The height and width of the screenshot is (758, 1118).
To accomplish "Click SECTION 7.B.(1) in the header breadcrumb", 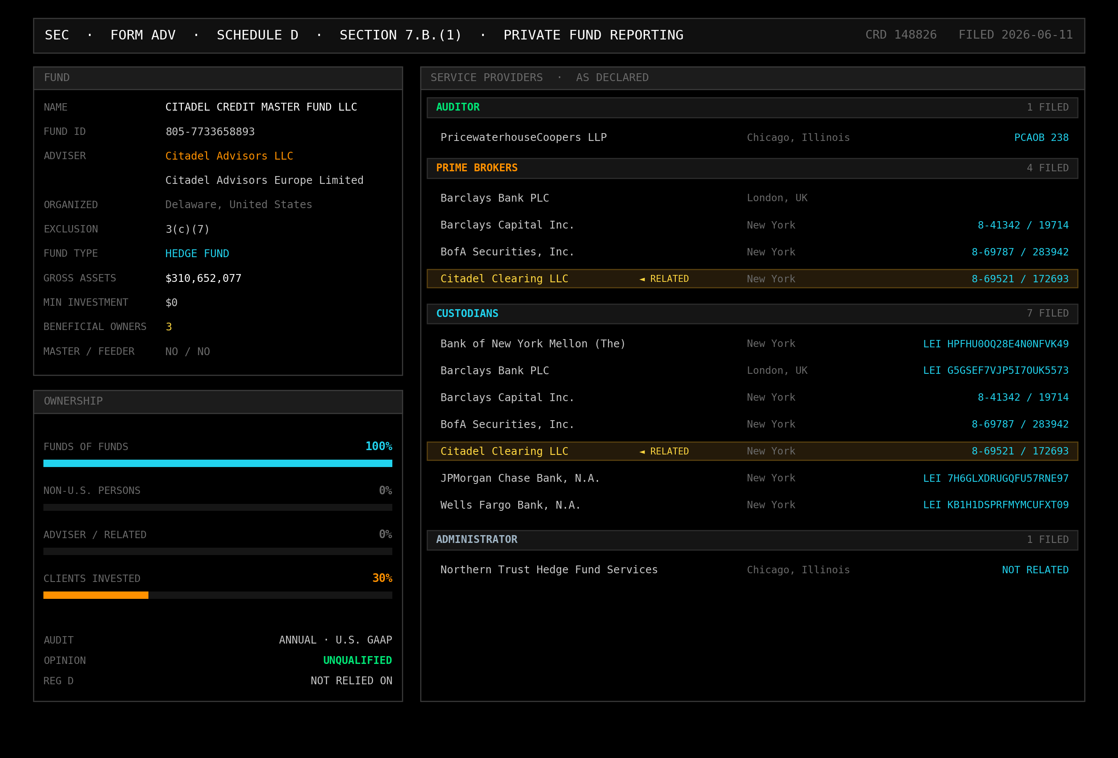I will [x=401, y=35].
